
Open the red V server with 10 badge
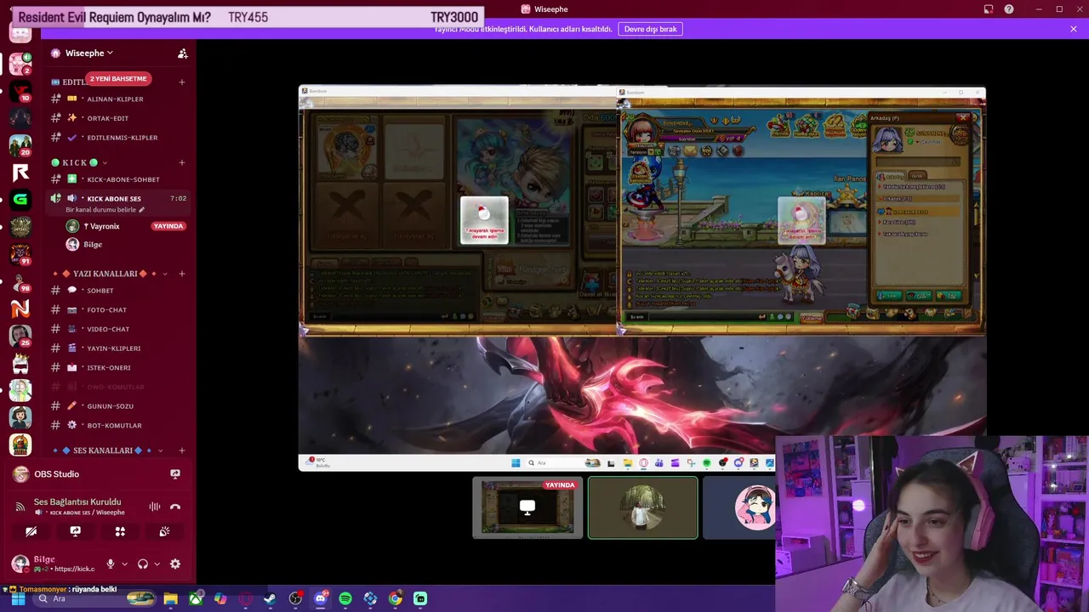[20, 91]
